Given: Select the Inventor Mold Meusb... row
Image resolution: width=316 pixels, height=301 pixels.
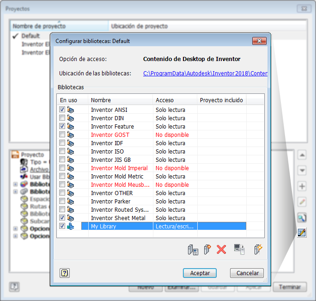Looking at the screenshot, I should (x=152, y=184).
